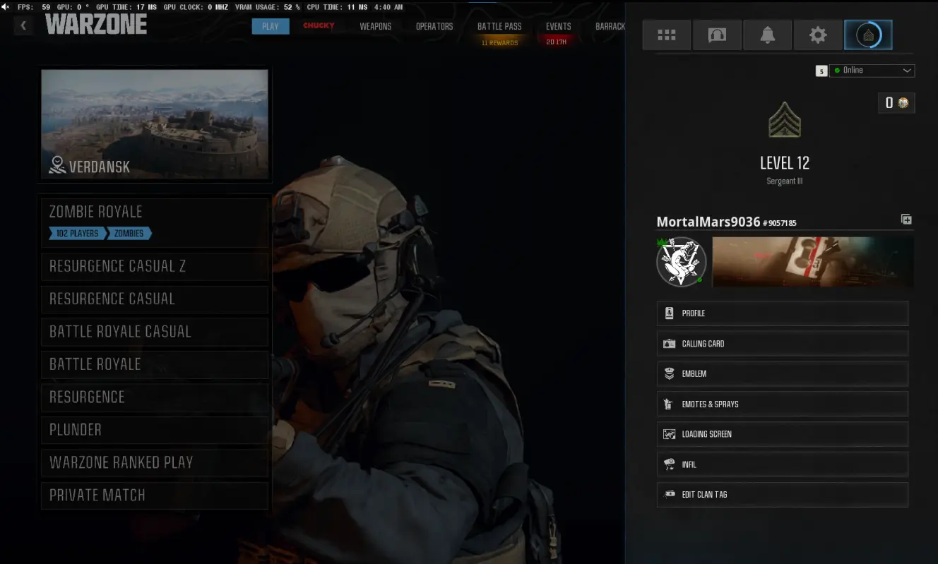Click the Verdansk map thumbnail
Image resolution: width=938 pixels, height=564 pixels.
coord(155,124)
